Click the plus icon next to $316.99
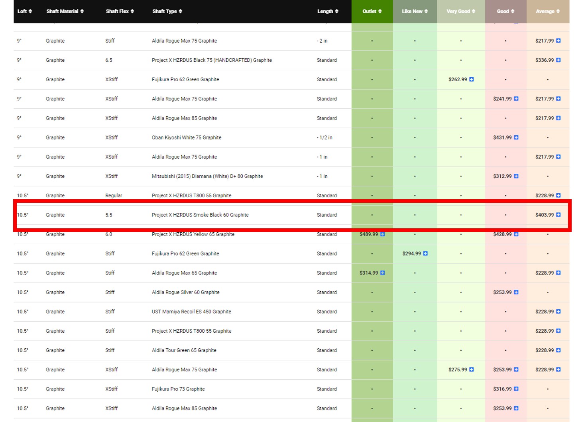This screenshot has height=422, width=584. pos(516,389)
